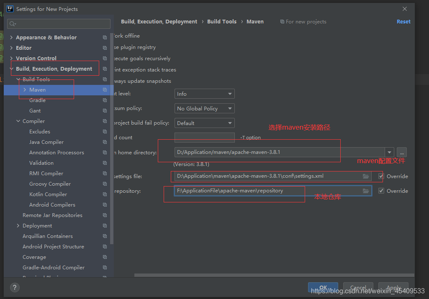Open Maven home directory dropdown arrow
429x299 pixels.
(x=389, y=152)
